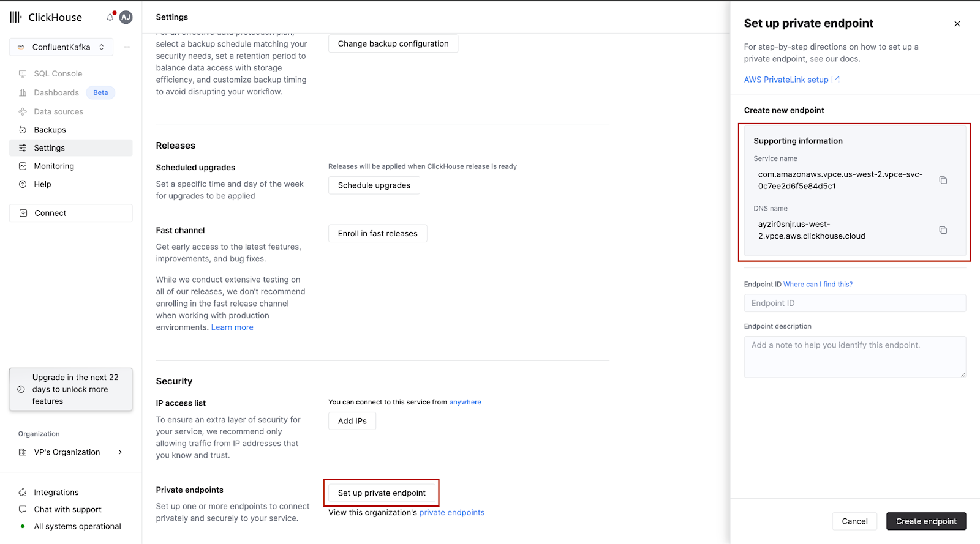Screen dimensions: 980x544
Task: Go to Monitoring in the sidebar
Action: (54, 166)
